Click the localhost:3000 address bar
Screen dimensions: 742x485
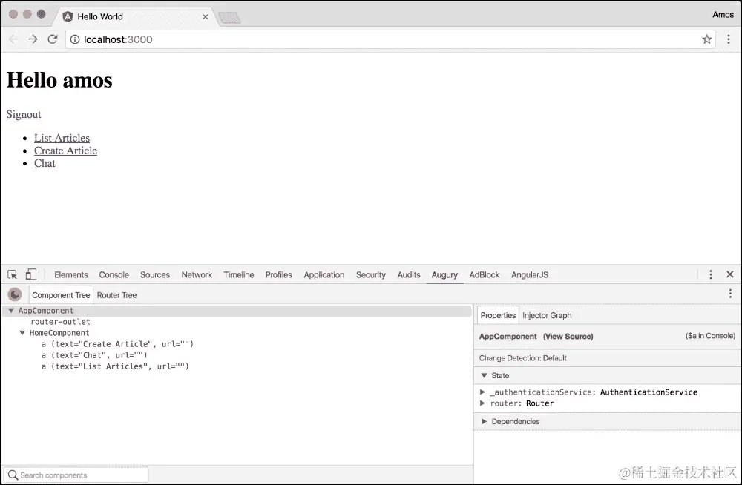390,39
